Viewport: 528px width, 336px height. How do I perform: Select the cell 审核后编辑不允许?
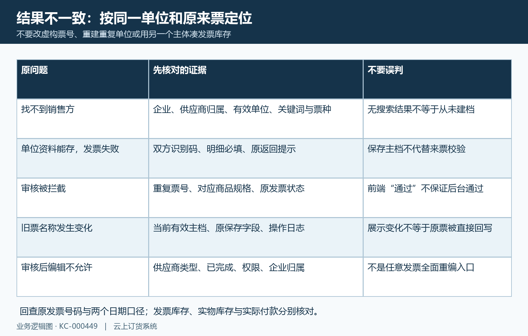[x=83, y=277]
